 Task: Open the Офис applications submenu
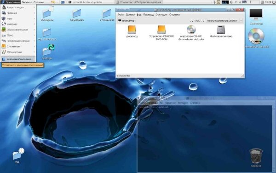18,36
